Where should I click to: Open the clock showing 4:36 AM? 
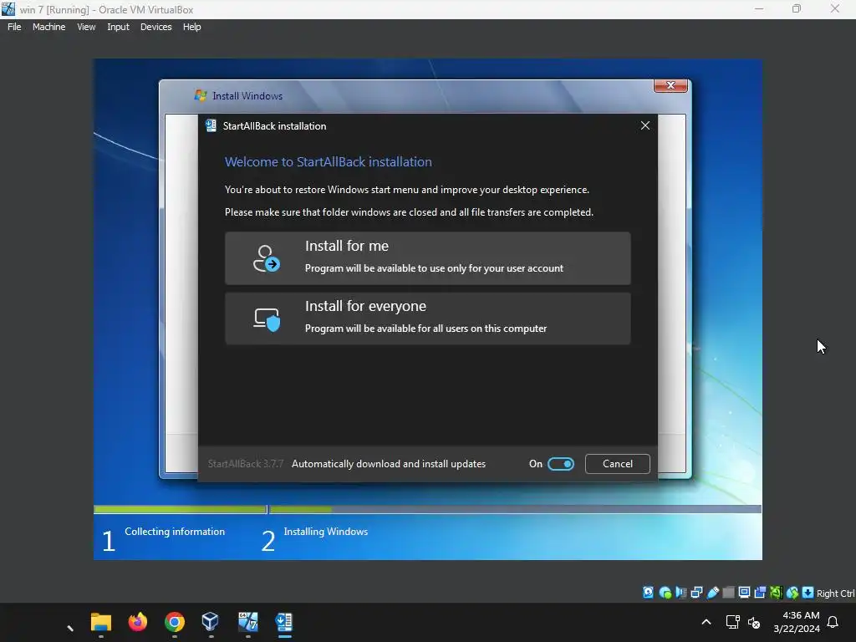[797, 622]
